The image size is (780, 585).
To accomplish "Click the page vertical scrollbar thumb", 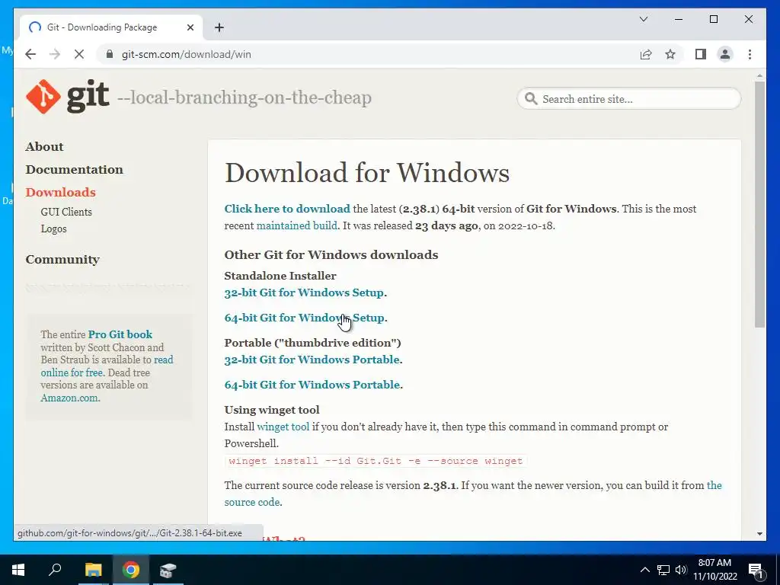I will (759, 204).
